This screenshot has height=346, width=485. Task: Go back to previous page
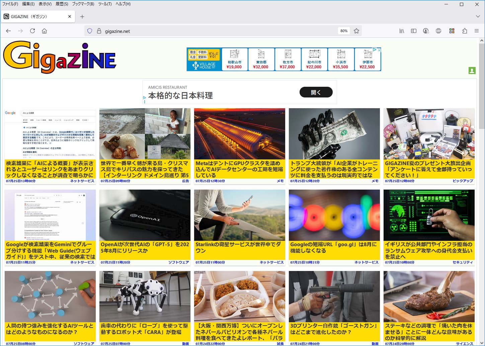[8, 31]
